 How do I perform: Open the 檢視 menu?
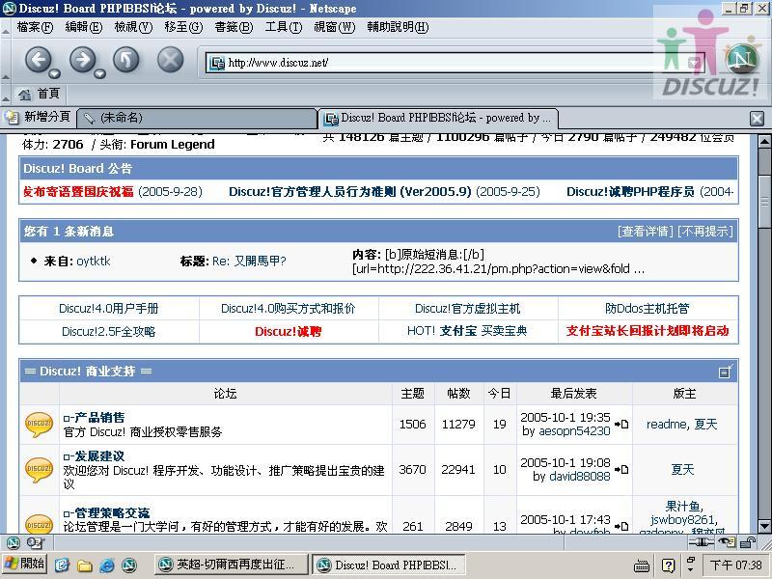(x=133, y=27)
